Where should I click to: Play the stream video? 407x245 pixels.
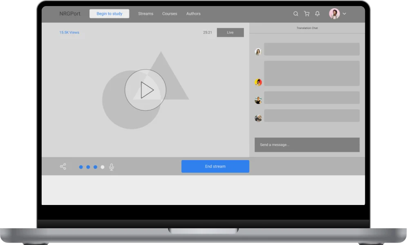(x=145, y=90)
